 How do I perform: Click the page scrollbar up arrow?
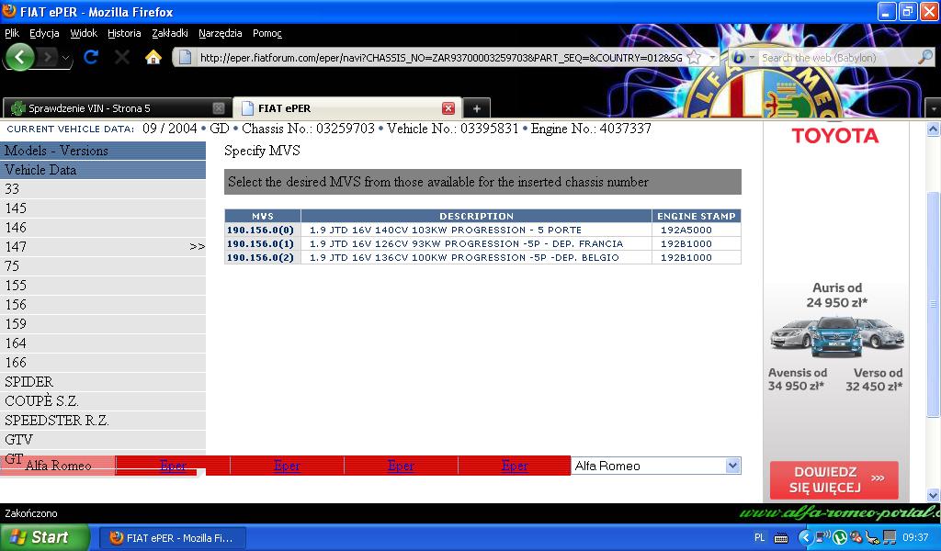[x=934, y=129]
